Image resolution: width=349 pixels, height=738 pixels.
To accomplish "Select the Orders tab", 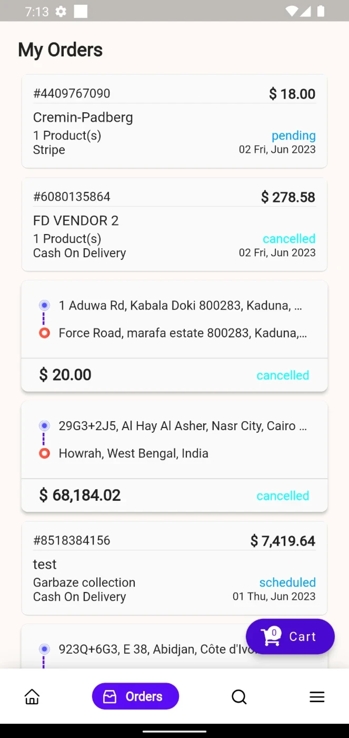I will tap(135, 696).
